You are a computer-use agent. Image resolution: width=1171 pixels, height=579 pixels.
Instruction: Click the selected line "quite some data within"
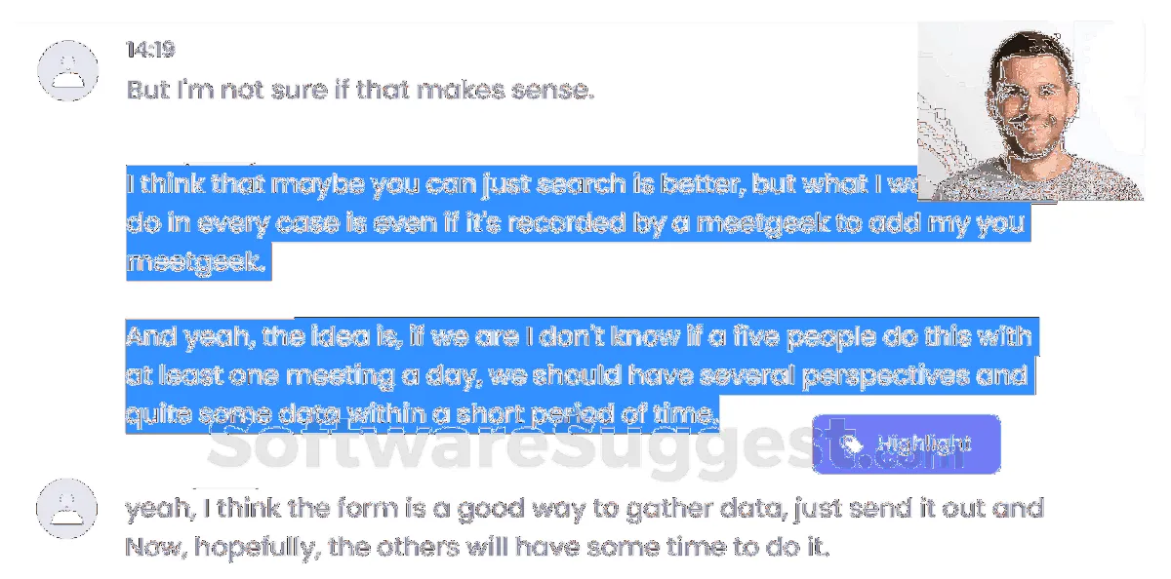click(422, 415)
